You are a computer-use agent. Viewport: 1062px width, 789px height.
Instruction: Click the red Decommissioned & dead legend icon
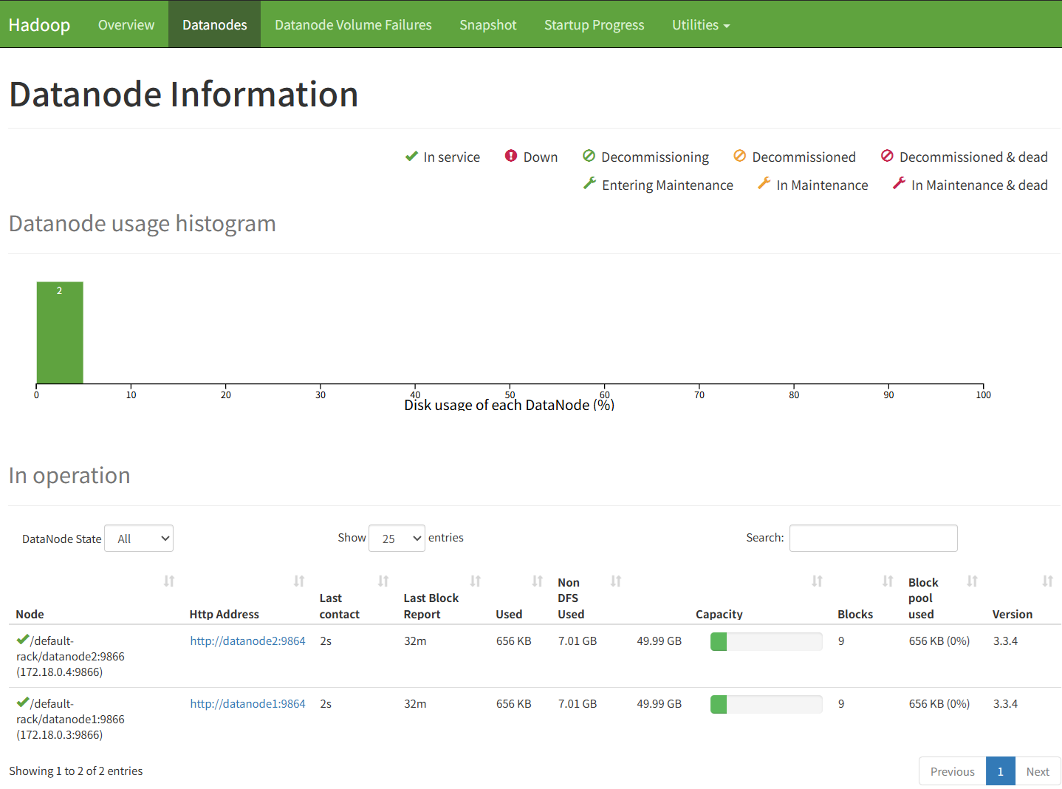pyautogui.click(x=887, y=156)
